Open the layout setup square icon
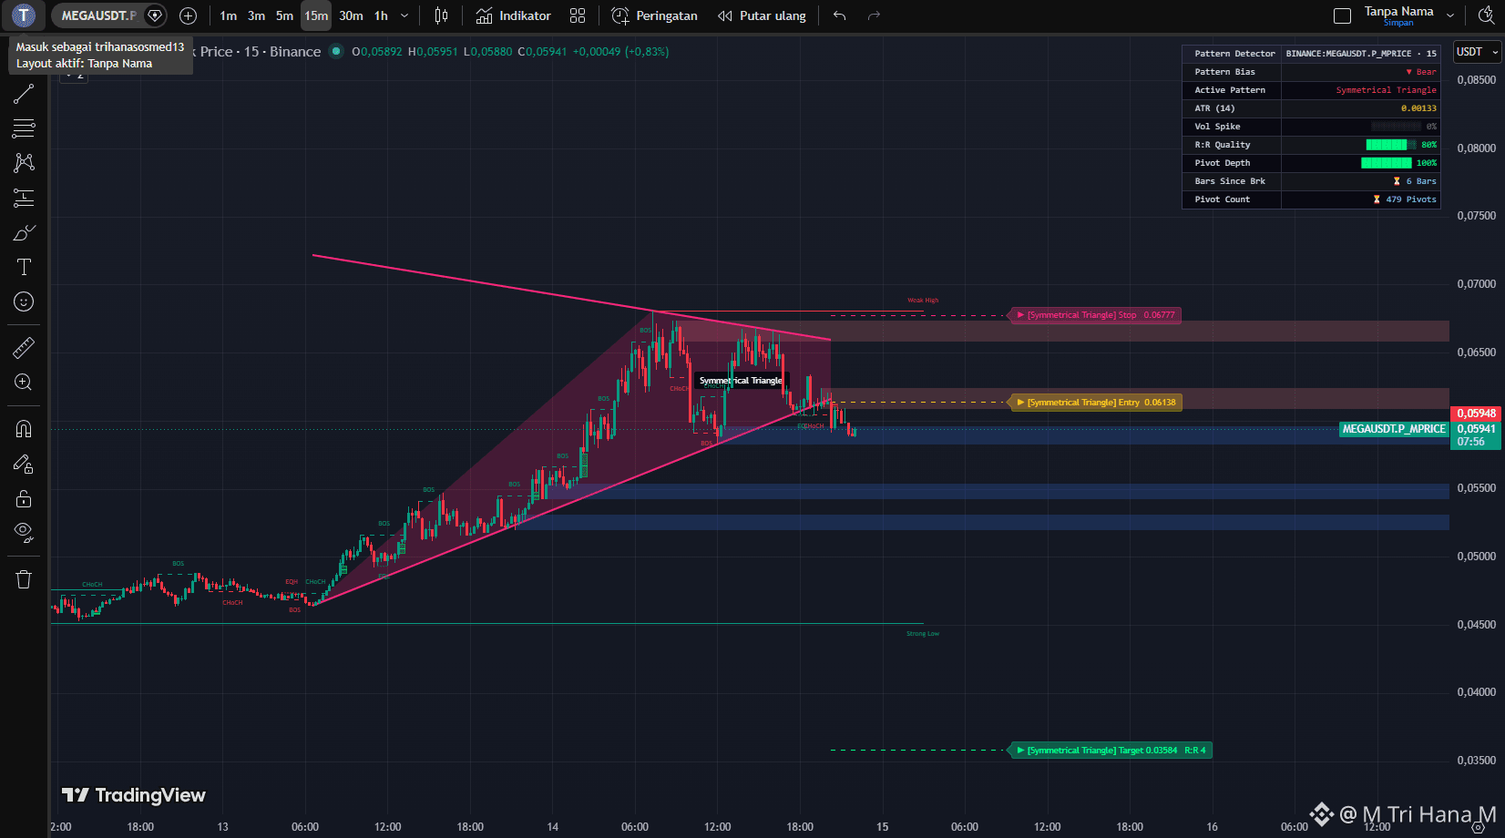 pyautogui.click(x=1342, y=15)
